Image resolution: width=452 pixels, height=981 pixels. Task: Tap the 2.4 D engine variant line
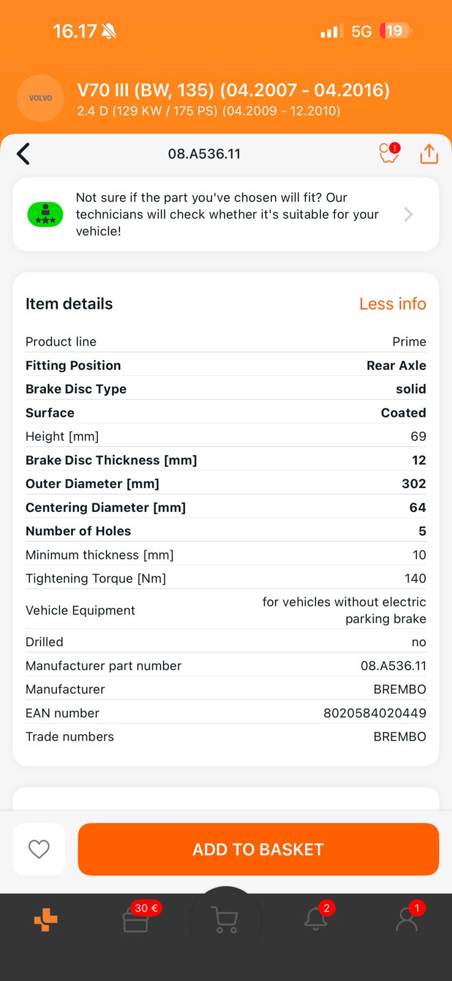(208, 111)
